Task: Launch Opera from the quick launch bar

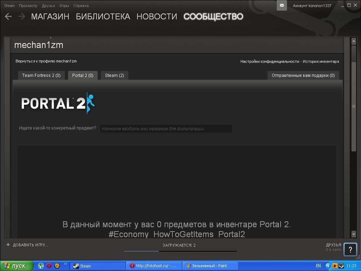Action: point(49,266)
